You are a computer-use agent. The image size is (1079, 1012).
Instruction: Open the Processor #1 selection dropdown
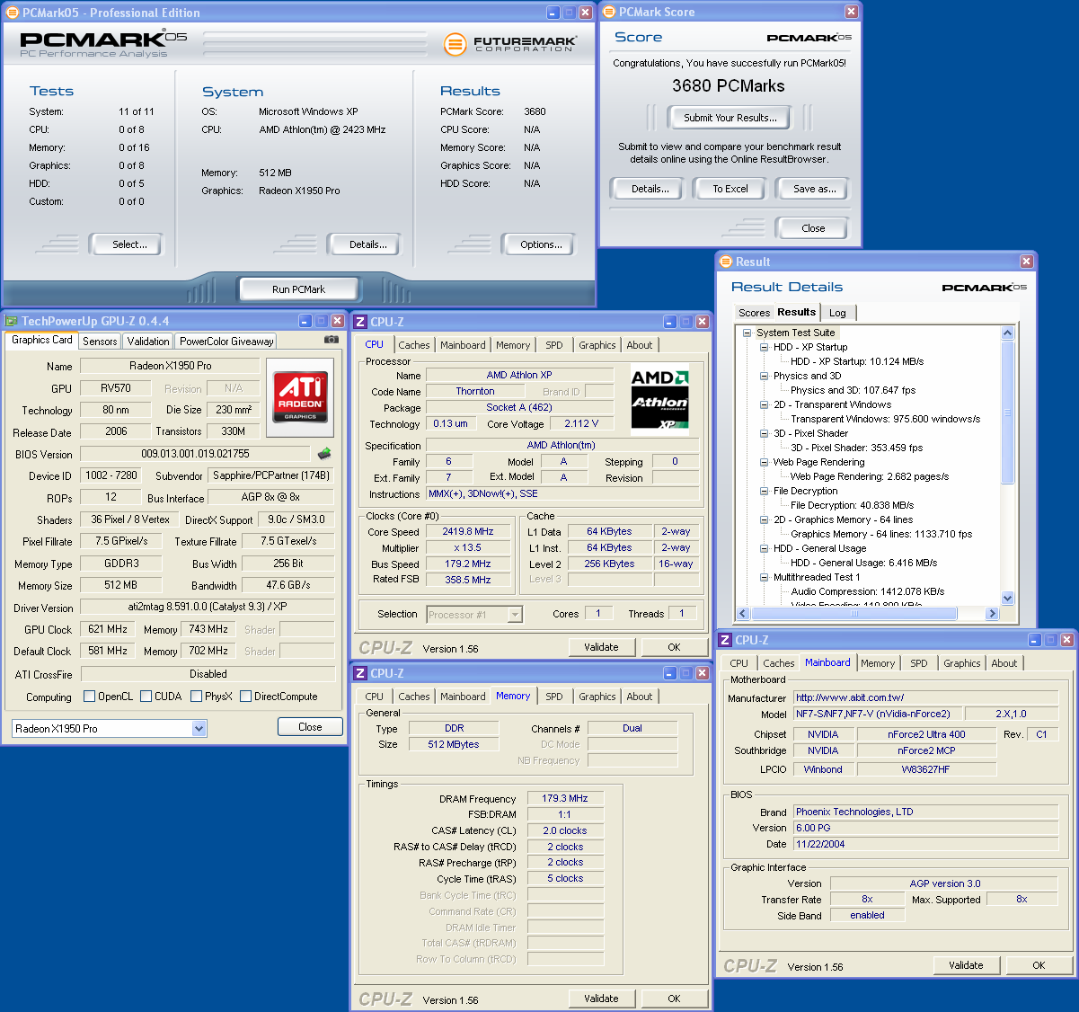pyautogui.click(x=515, y=615)
